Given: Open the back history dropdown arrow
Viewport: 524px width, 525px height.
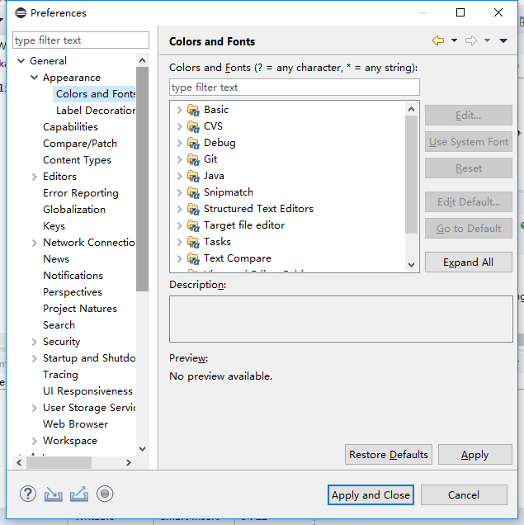Looking at the screenshot, I should click(x=454, y=40).
